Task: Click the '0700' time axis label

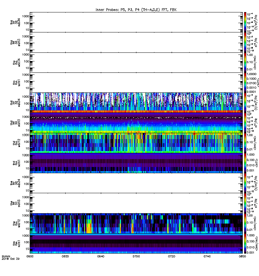Action: point(136,256)
